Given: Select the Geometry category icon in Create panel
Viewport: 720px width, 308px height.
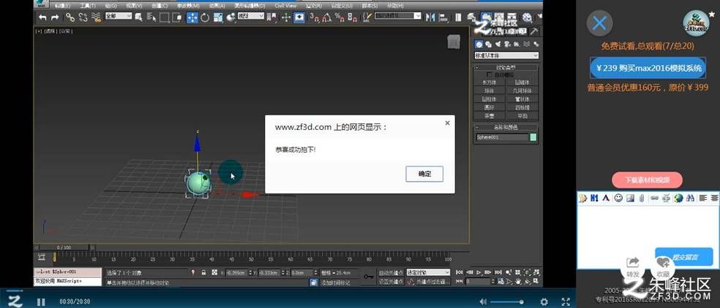Looking at the screenshot, I should coord(479,44).
